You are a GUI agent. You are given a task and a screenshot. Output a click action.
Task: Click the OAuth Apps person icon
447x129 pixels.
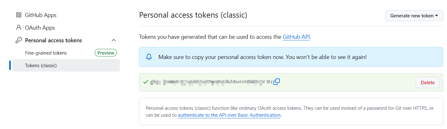19,27
